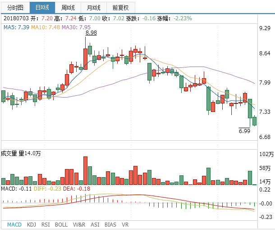Select the BIAS indicator

tap(110, 224)
